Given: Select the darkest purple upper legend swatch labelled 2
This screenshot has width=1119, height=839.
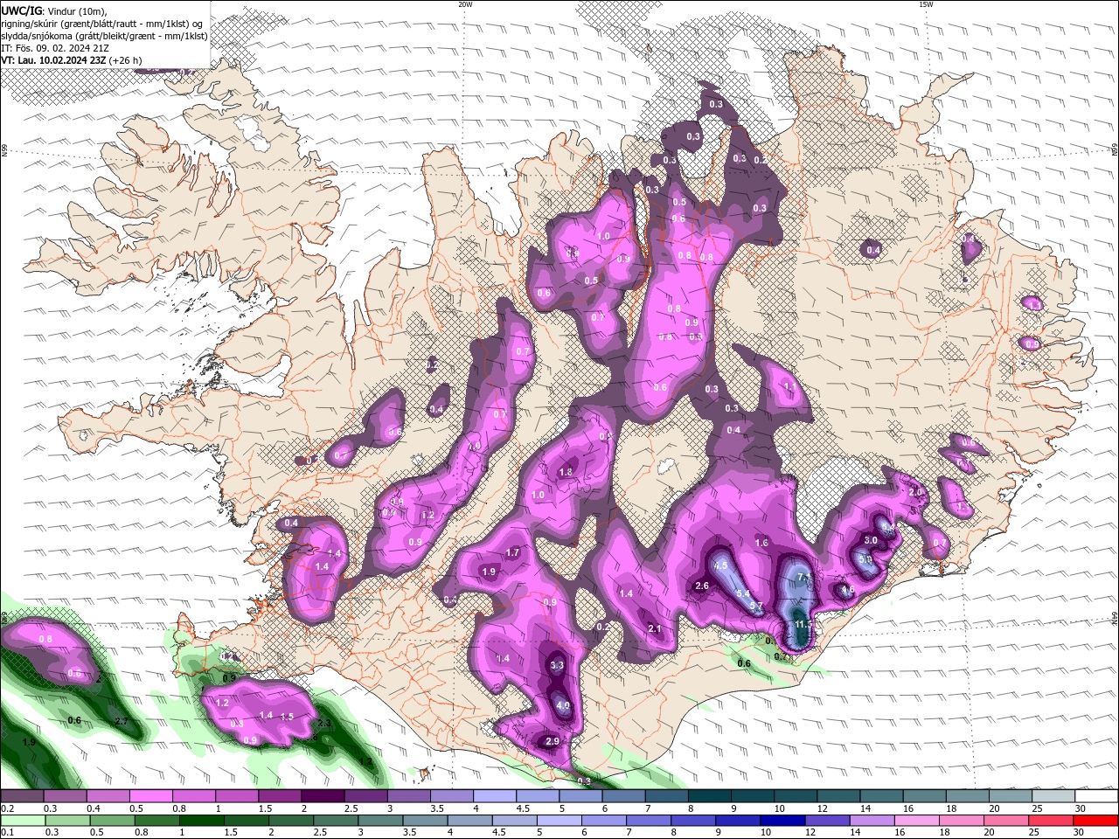Looking at the screenshot, I should (x=322, y=796).
